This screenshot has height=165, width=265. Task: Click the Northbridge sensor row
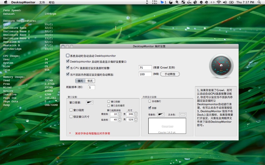pyautogui.click(x=28, y=49)
